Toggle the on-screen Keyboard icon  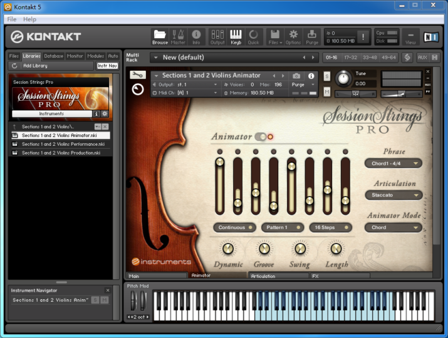tap(236, 36)
